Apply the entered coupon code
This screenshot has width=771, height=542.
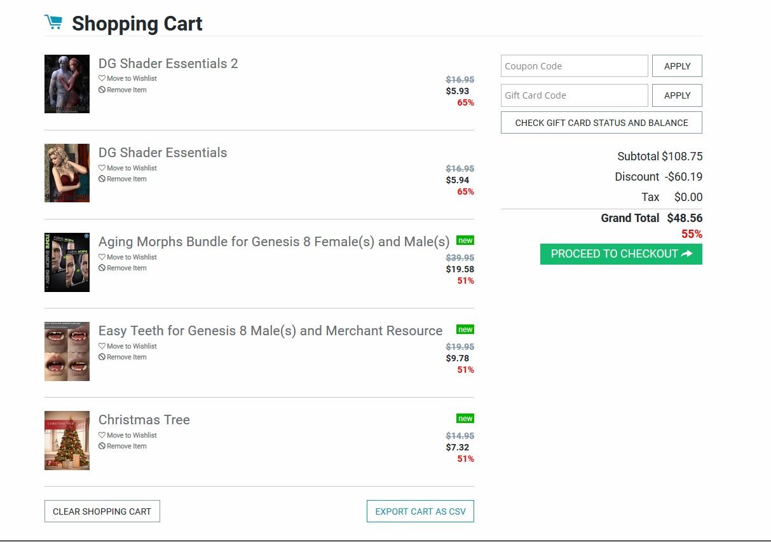677,66
